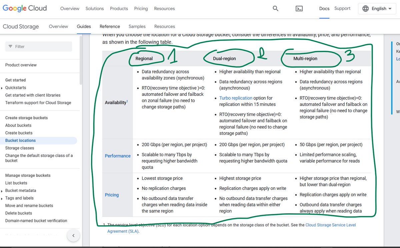400x248 pixels.
Task: Click 'Highest storage price' text
Action: [x=240, y=179]
